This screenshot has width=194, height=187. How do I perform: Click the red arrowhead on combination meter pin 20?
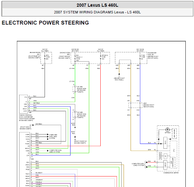coord(146,162)
